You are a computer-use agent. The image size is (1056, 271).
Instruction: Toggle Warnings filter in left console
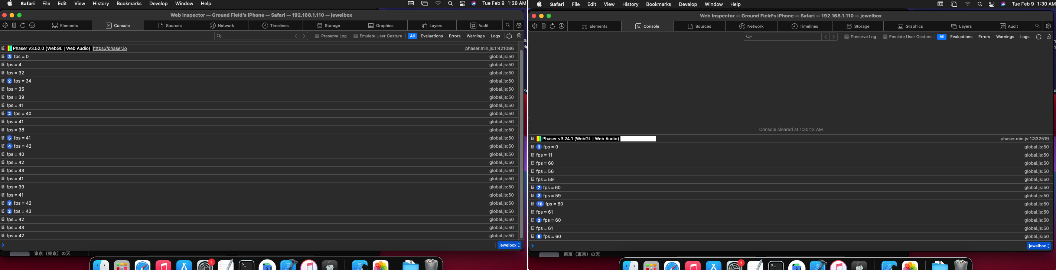[x=476, y=36]
